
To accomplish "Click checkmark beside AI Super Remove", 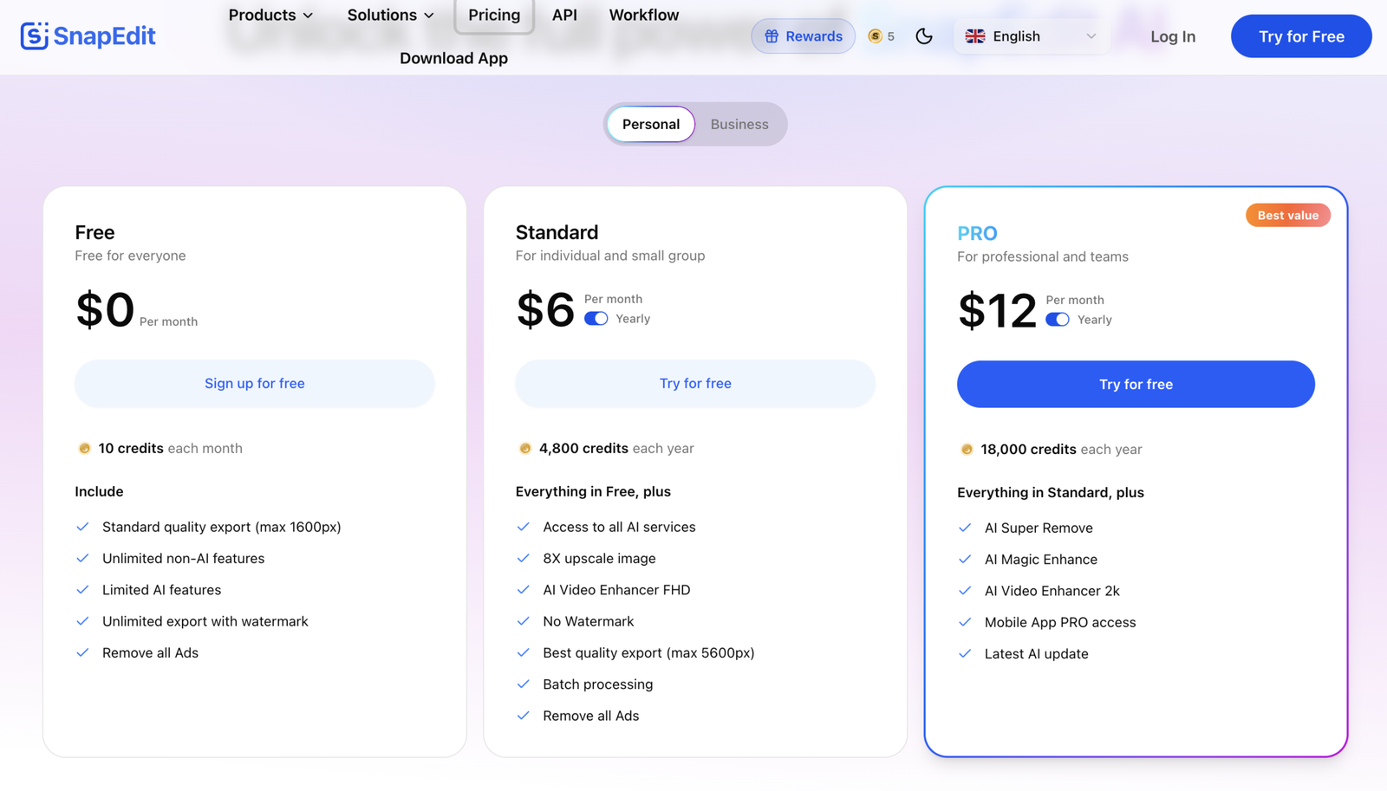I will click(965, 528).
